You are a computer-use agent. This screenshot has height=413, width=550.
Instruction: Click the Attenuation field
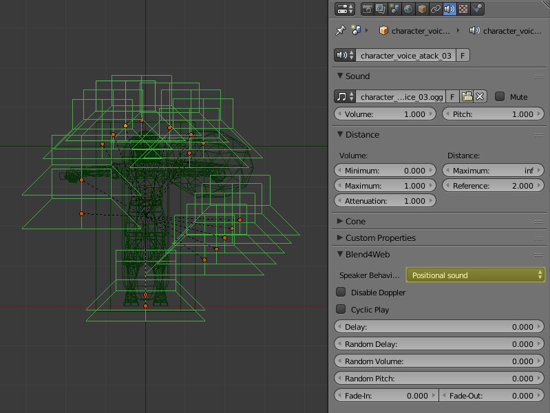[385, 201]
